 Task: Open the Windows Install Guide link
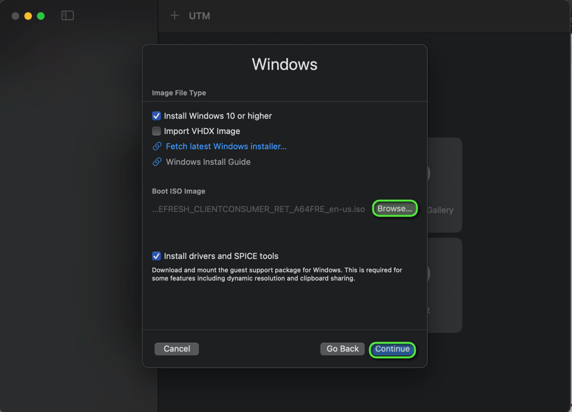[208, 162]
